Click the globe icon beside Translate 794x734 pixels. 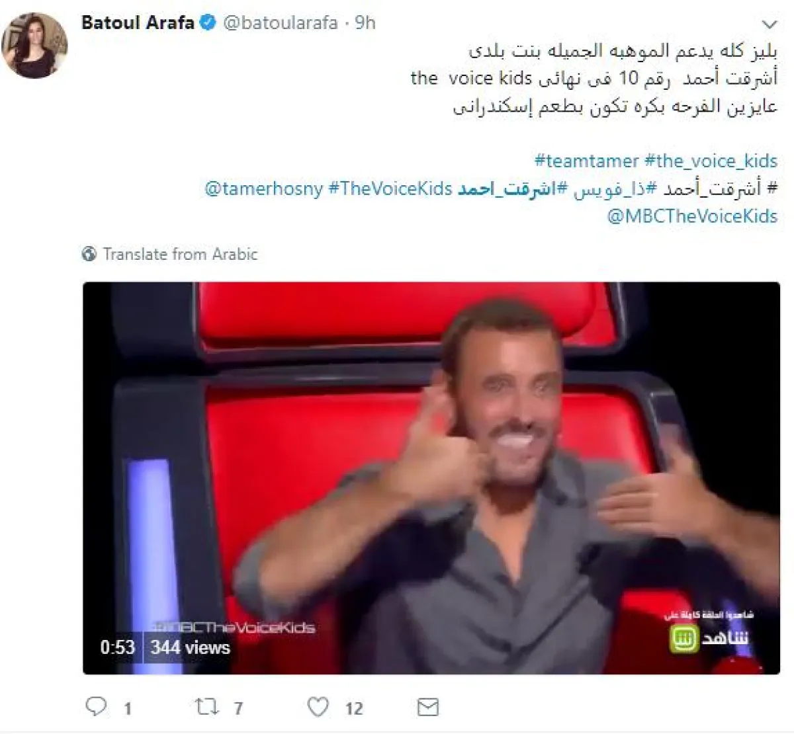89,254
